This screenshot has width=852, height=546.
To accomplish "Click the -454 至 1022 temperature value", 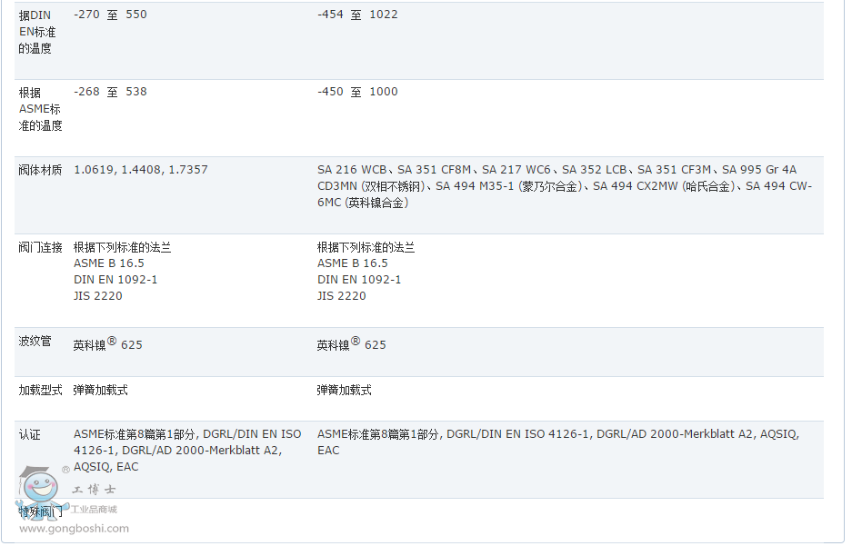I will click(x=357, y=15).
